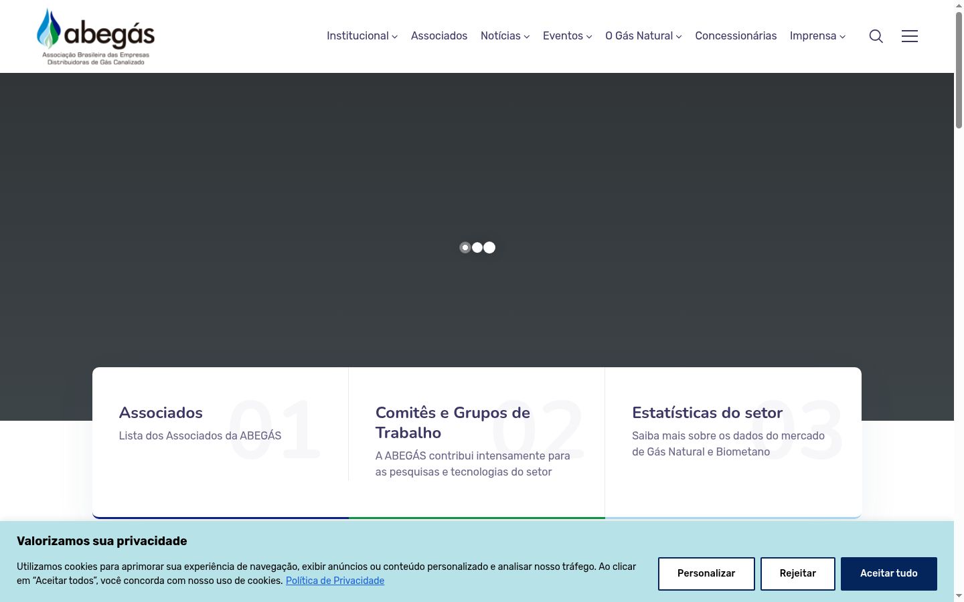Open the Concessionárias menu item

pyautogui.click(x=736, y=36)
